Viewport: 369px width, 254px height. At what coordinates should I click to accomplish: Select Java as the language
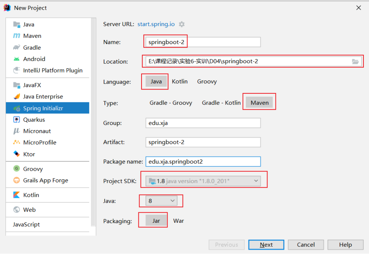156,82
